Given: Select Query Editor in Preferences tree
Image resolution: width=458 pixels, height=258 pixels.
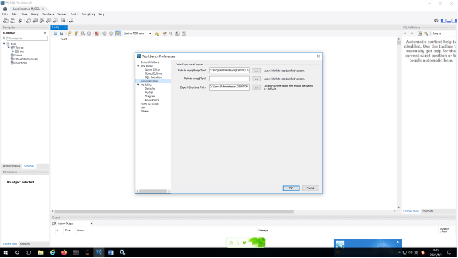Looking at the screenshot, I should (x=153, y=69).
